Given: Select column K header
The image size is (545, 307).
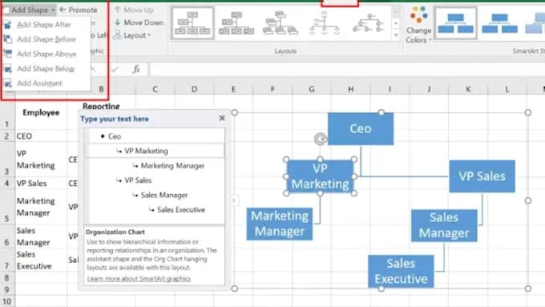Looking at the screenshot, I should [x=468, y=89].
